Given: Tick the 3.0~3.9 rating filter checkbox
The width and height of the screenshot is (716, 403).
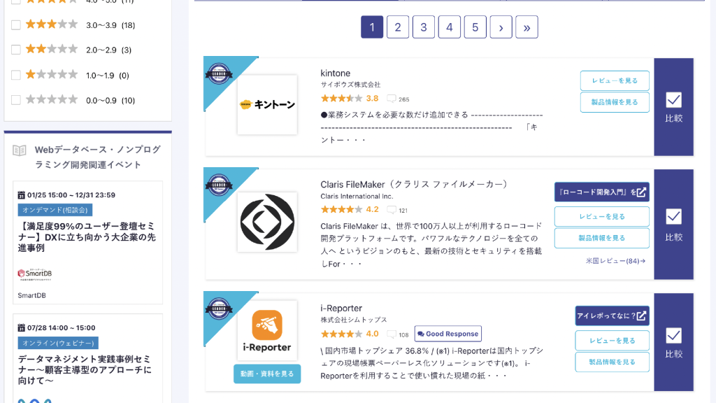Looking at the screenshot, I should click(x=16, y=24).
